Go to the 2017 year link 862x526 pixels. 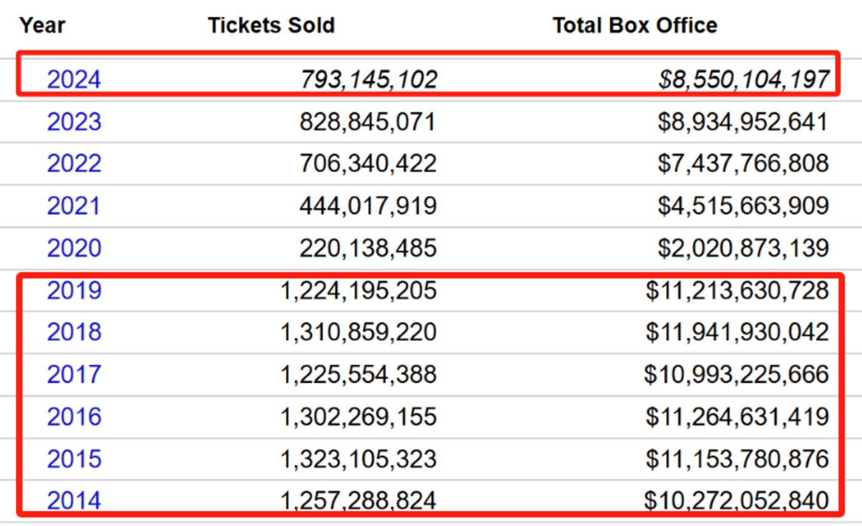[74, 374]
